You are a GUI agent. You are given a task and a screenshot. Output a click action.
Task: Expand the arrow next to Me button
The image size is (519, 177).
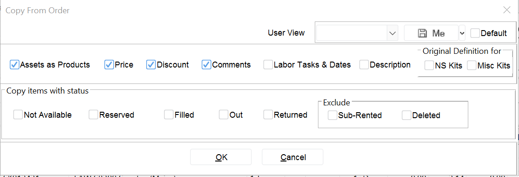point(462,33)
